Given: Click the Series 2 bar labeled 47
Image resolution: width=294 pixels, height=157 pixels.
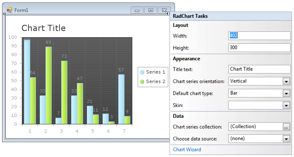Looking at the screenshot, I should tap(80, 104).
